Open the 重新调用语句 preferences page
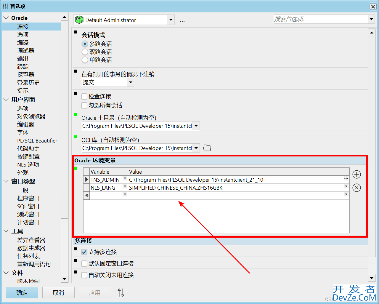 pos(34,264)
